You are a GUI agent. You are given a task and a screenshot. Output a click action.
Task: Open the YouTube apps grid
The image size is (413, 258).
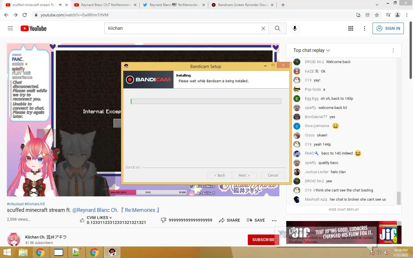[351, 28]
